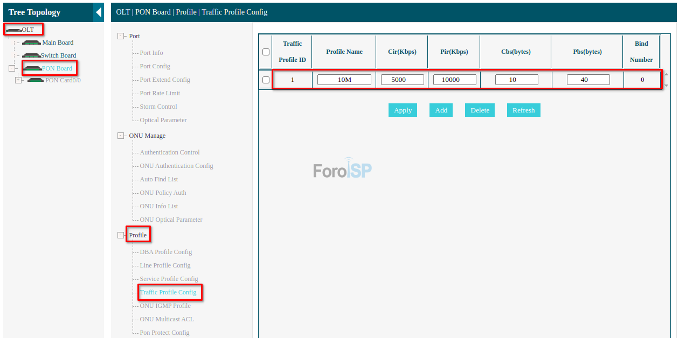
Task: Collapse the Tree Topology panel arrow
Action: pyautogui.click(x=99, y=12)
